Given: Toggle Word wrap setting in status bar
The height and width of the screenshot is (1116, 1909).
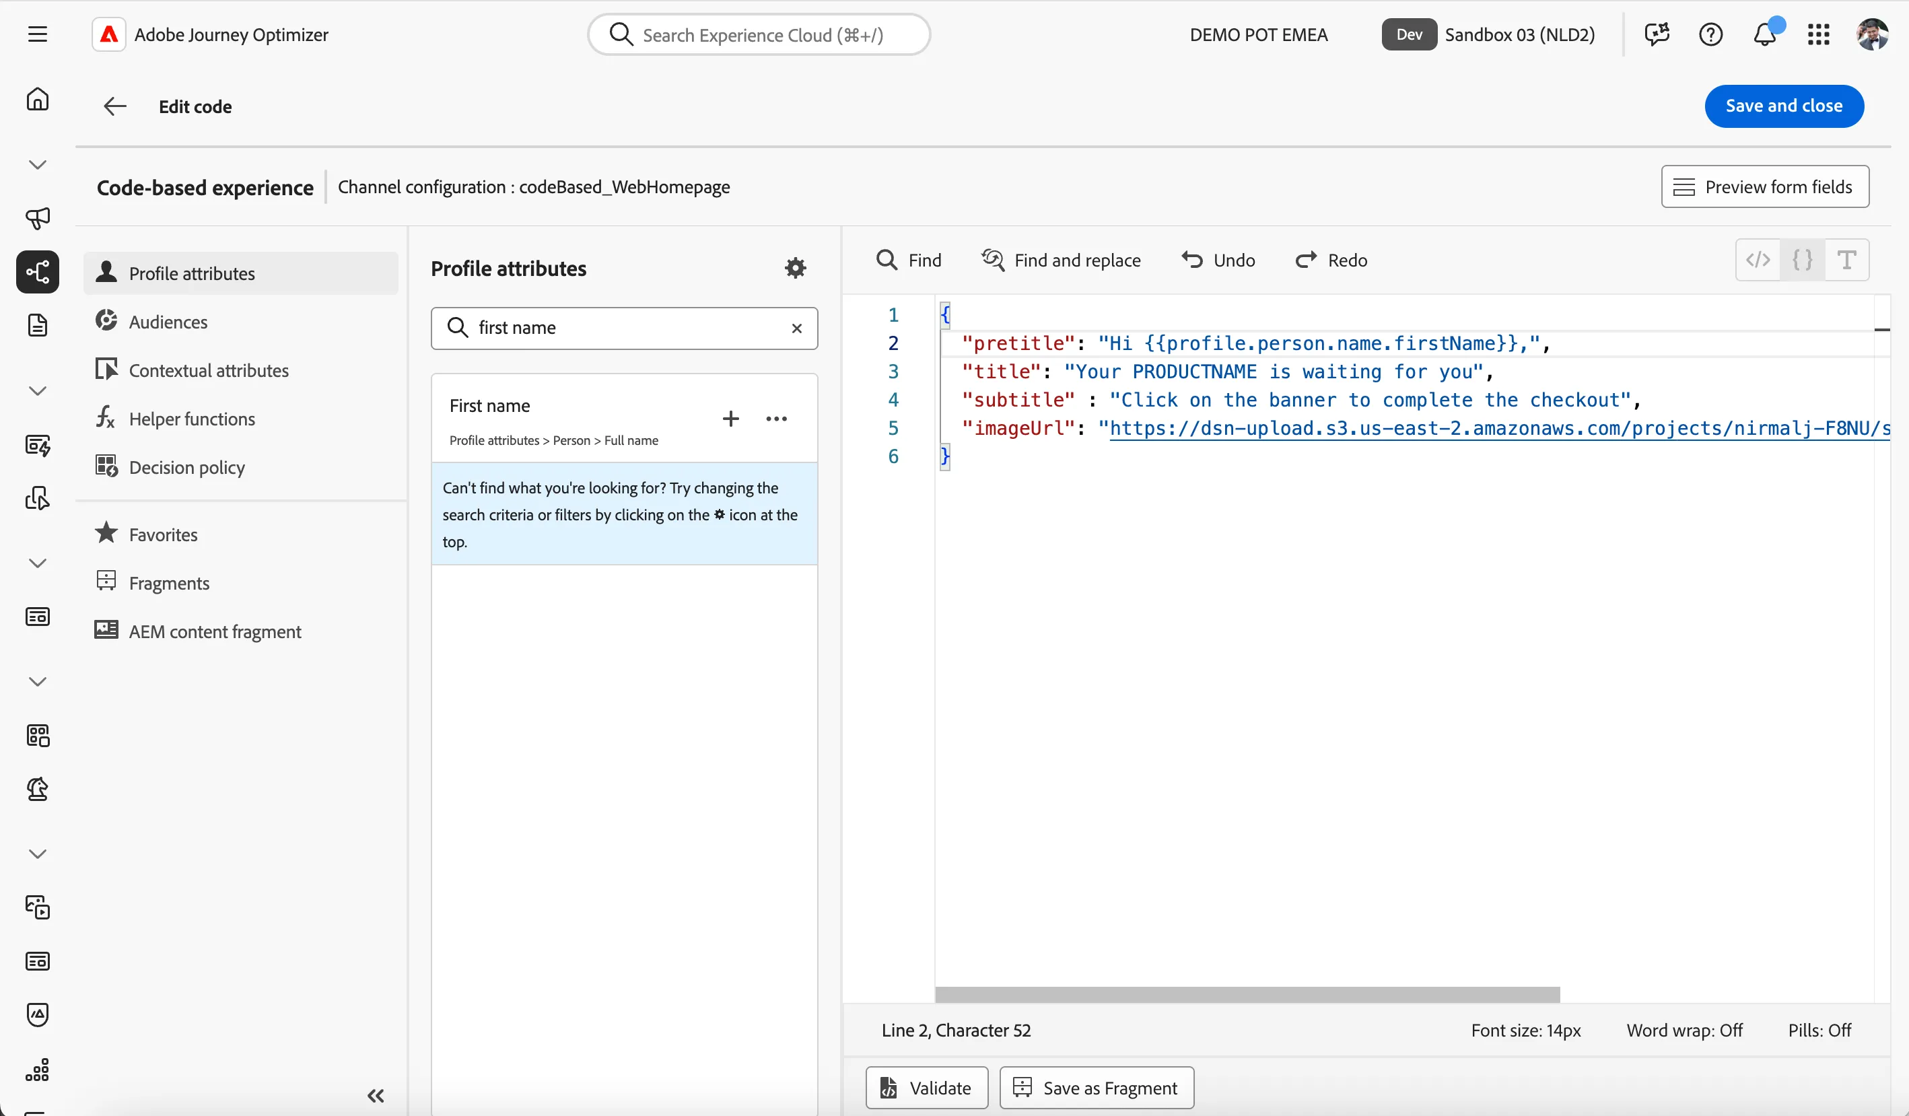Looking at the screenshot, I should click(x=1684, y=1030).
